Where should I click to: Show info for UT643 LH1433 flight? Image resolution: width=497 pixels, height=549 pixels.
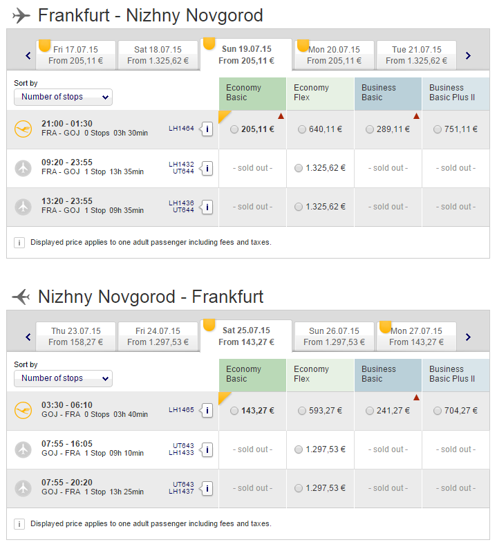(207, 449)
